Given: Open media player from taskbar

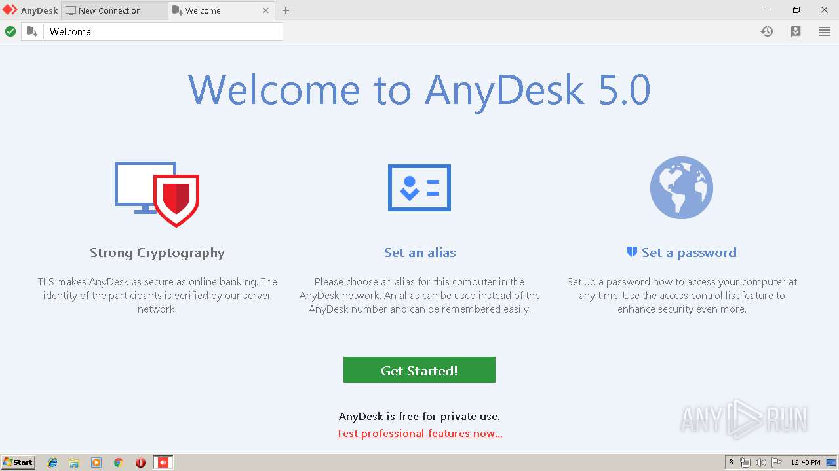Looking at the screenshot, I should (96, 462).
